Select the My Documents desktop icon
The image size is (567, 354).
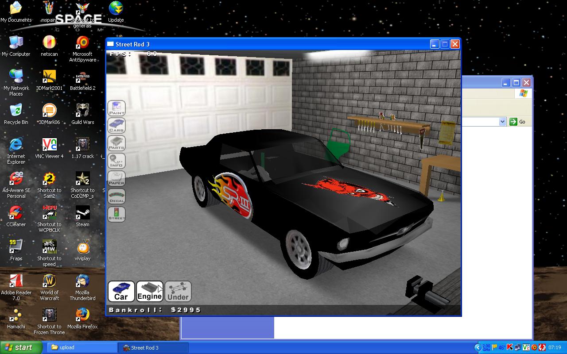[16, 12]
